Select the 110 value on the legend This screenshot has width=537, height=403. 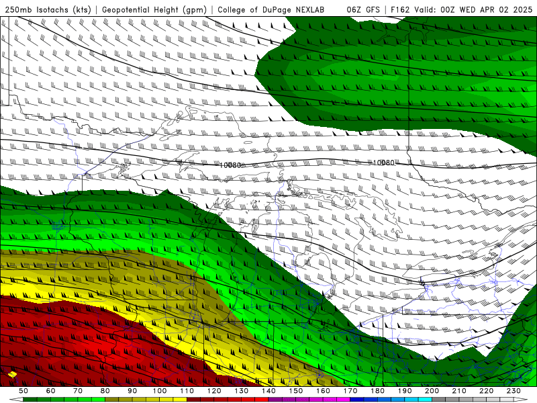(x=187, y=391)
